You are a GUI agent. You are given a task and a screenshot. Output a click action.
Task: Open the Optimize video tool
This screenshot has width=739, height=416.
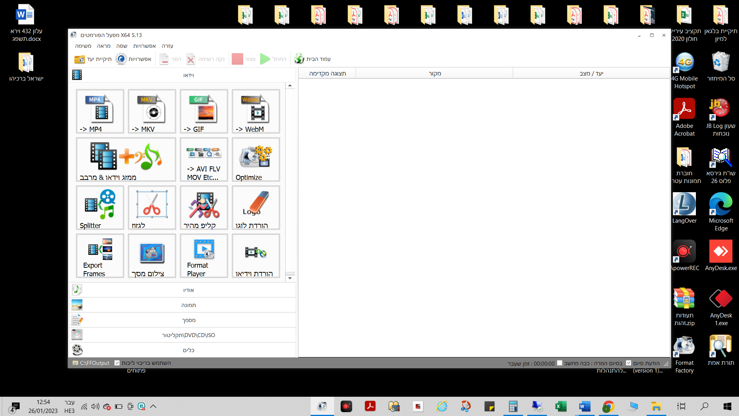click(x=256, y=159)
